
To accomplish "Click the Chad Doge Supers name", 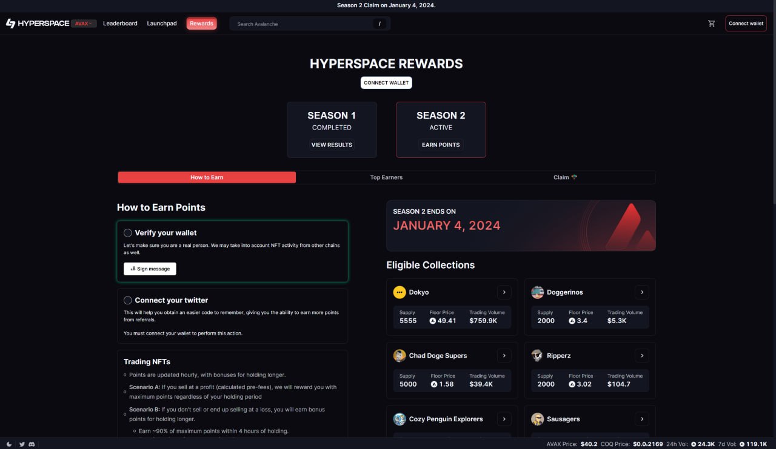I will click(x=438, y=356).
